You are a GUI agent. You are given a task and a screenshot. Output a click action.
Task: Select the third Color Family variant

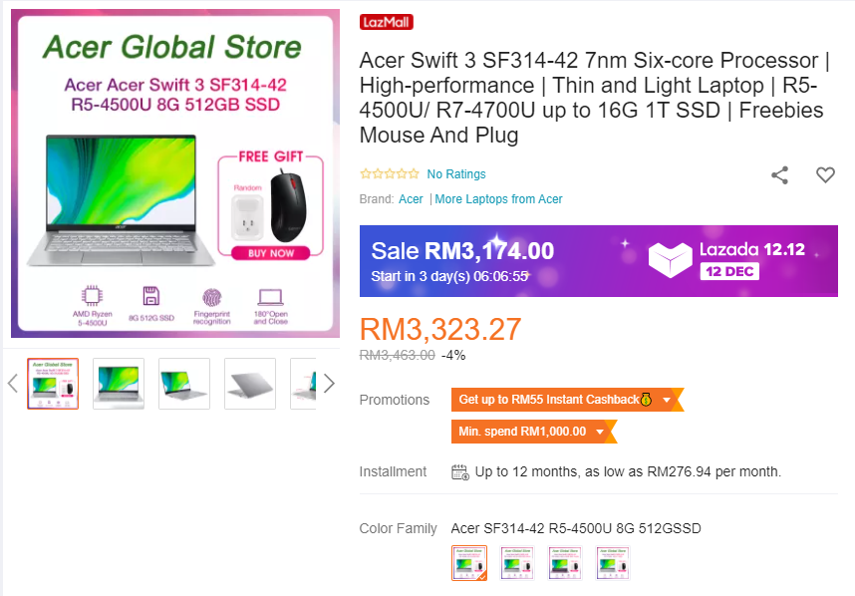point(566,563)
